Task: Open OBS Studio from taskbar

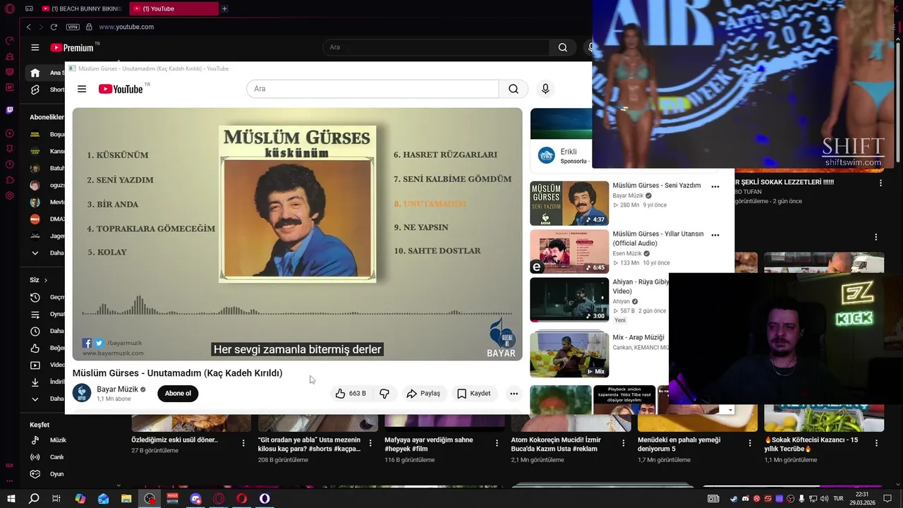Action: click(150, 499)
